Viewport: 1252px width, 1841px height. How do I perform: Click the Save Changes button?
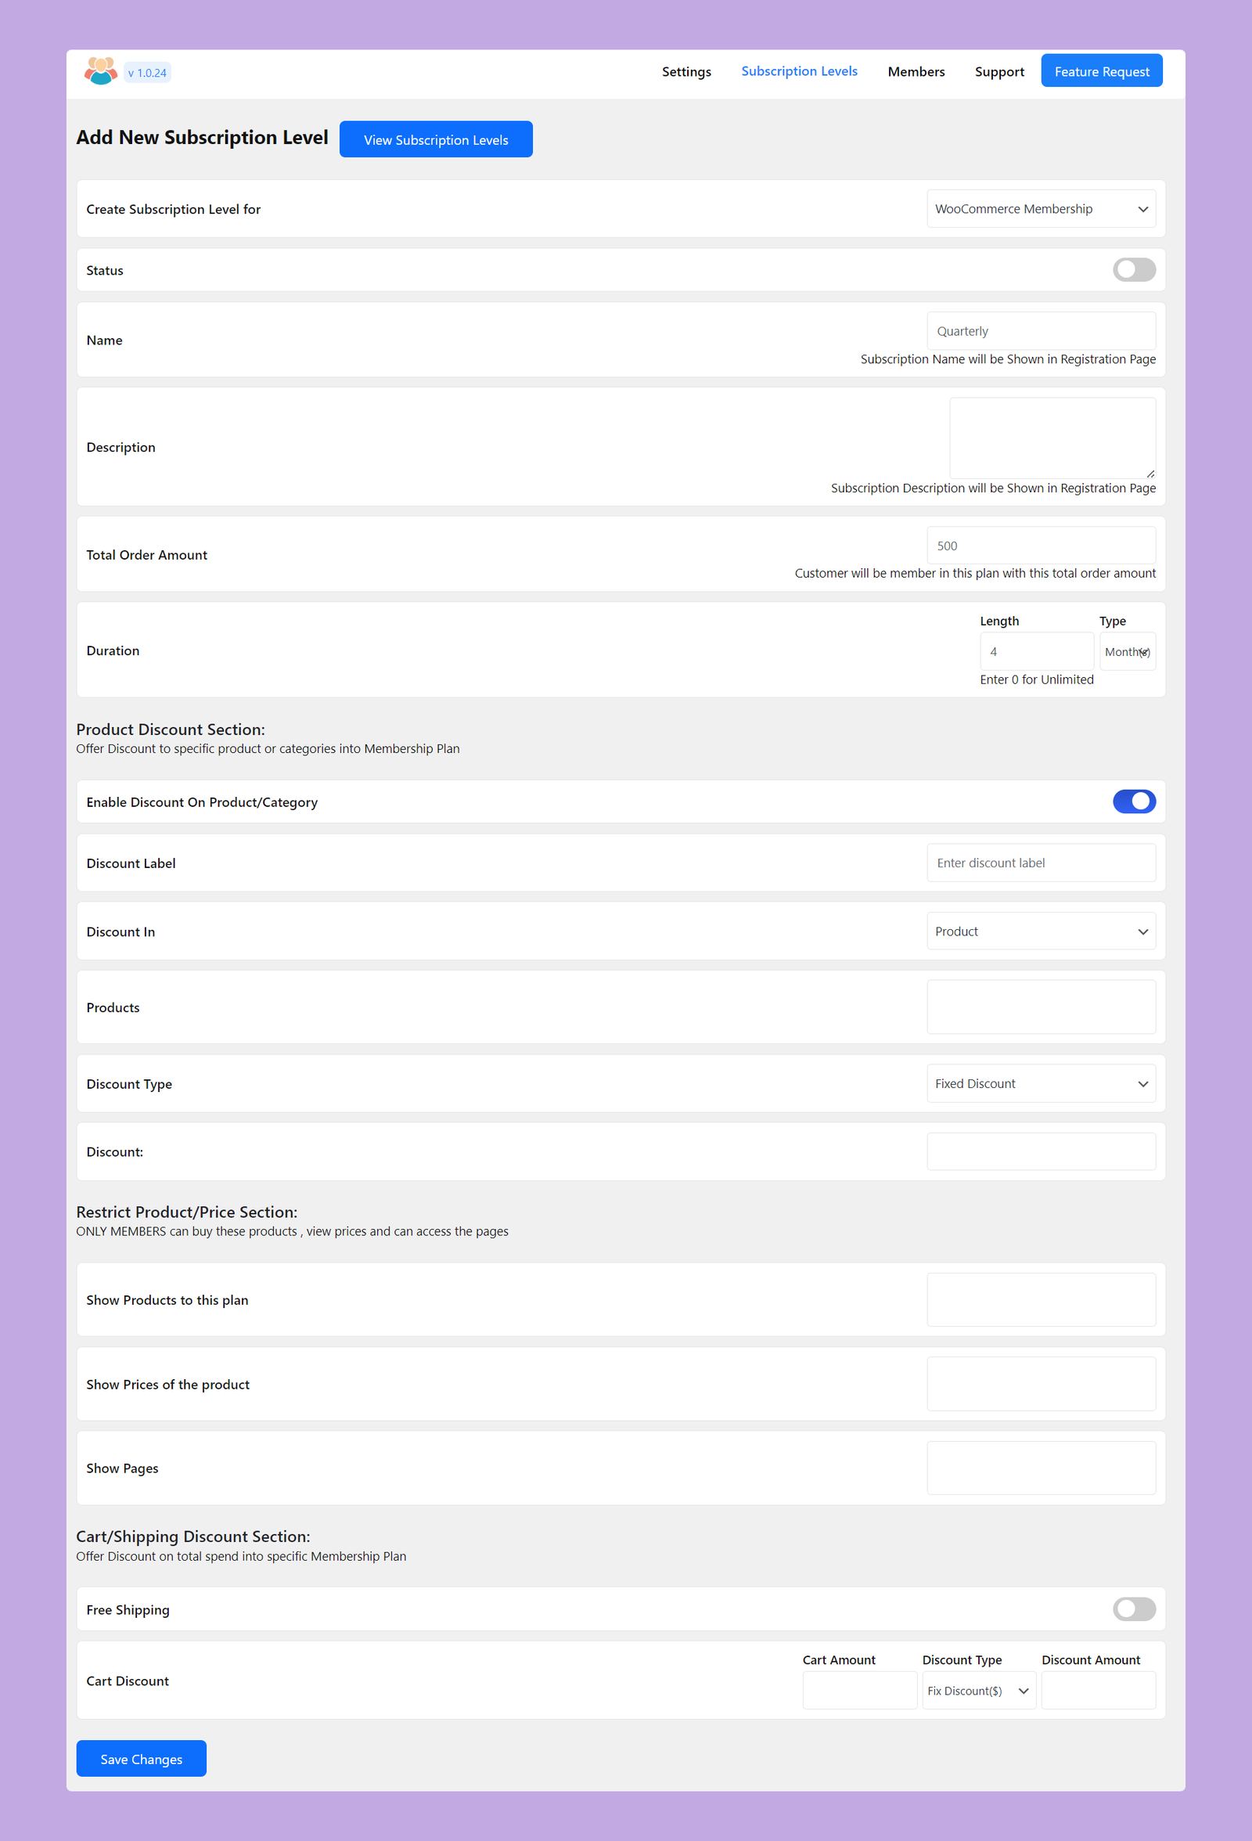(141, 1759)
